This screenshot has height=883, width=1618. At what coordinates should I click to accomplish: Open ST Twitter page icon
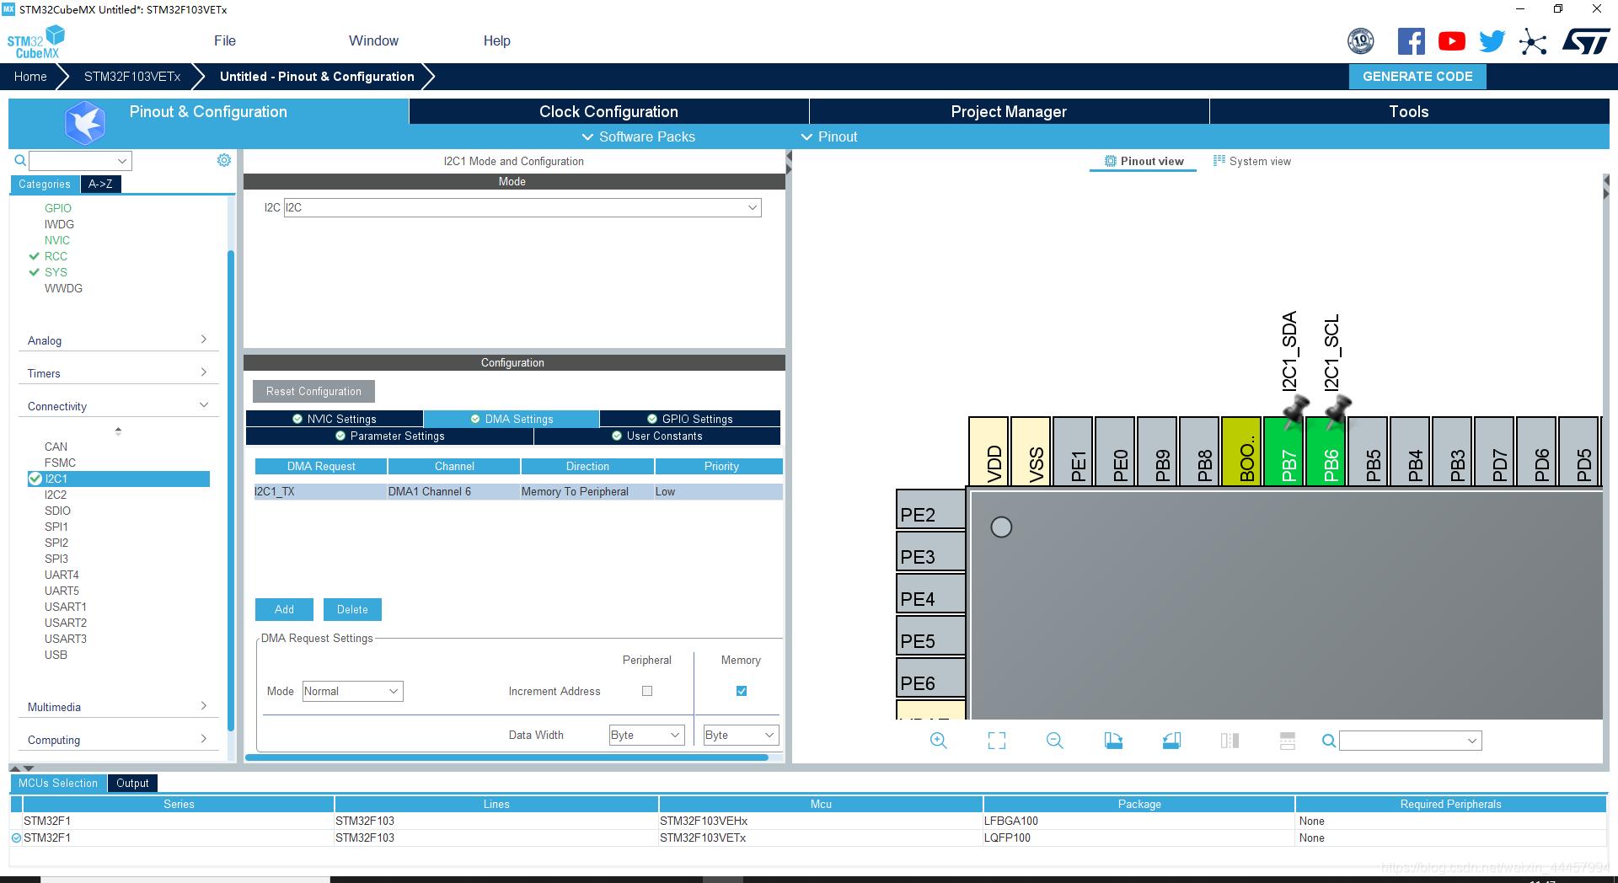[x=1492, y=41]
